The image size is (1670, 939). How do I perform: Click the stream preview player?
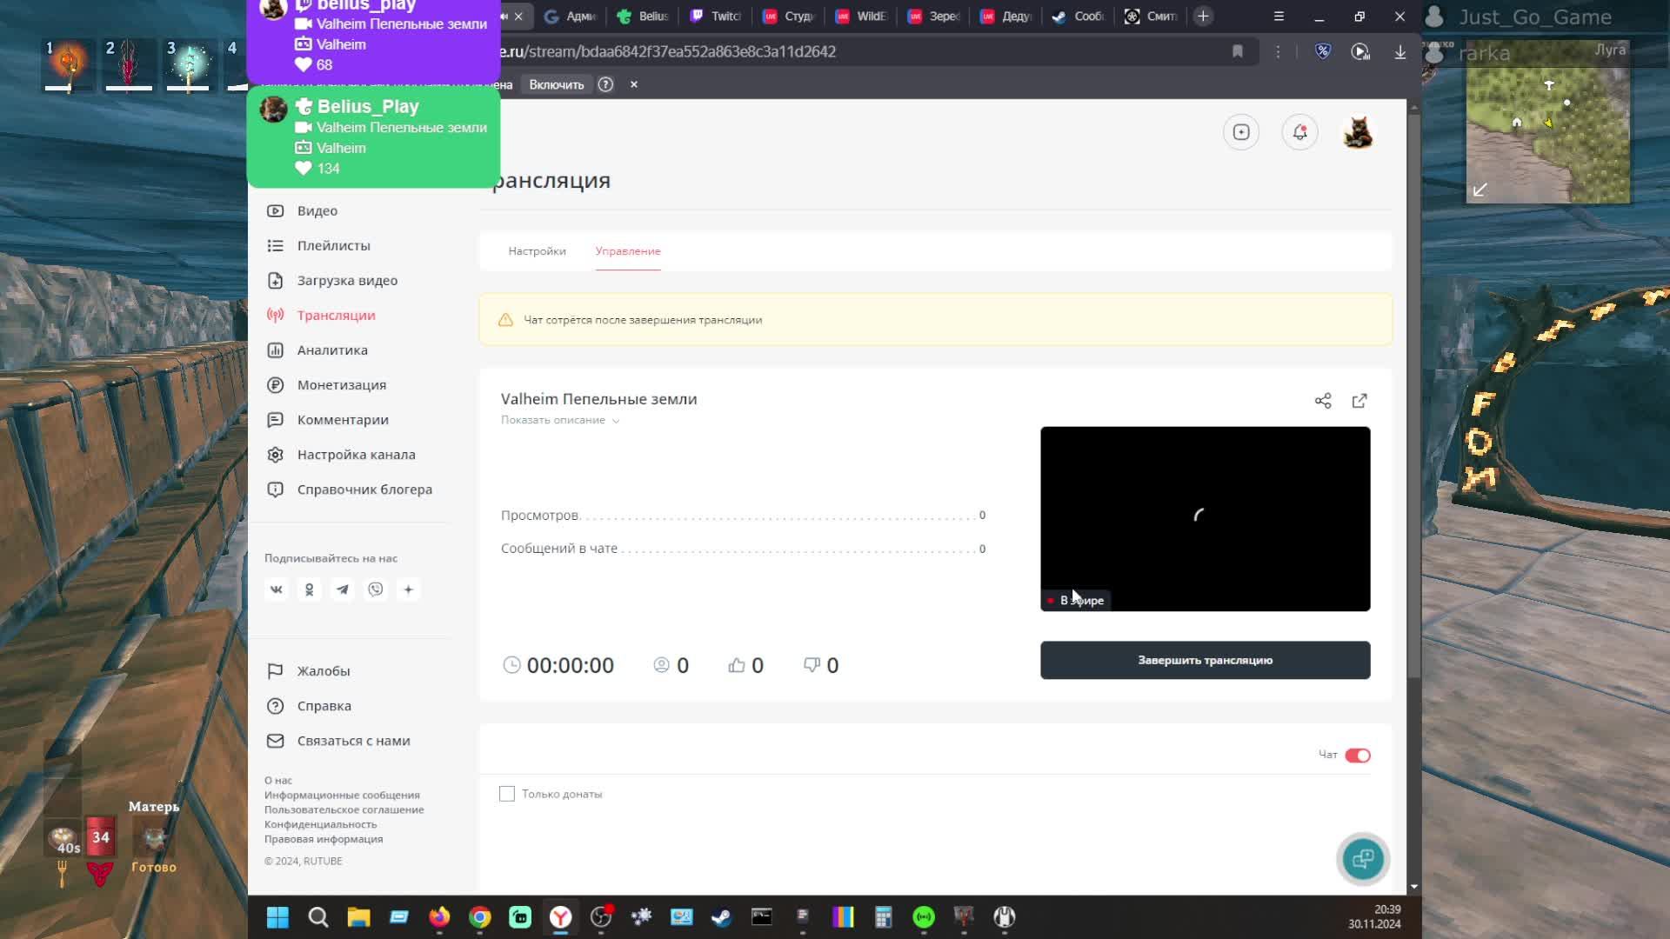1206,519
